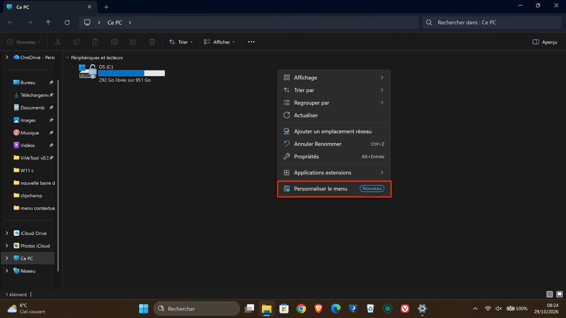Choose Ajouter un emplacement réseau
Image resolution: width=566 pixels, height=318 pixels.
click(x=334, y=131)
